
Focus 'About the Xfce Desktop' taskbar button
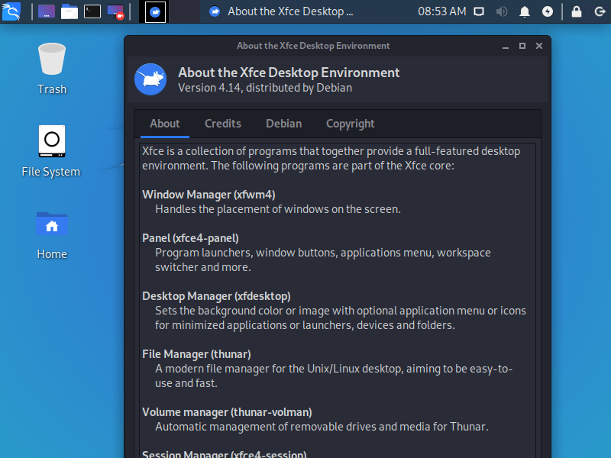[x=280, y=11]
